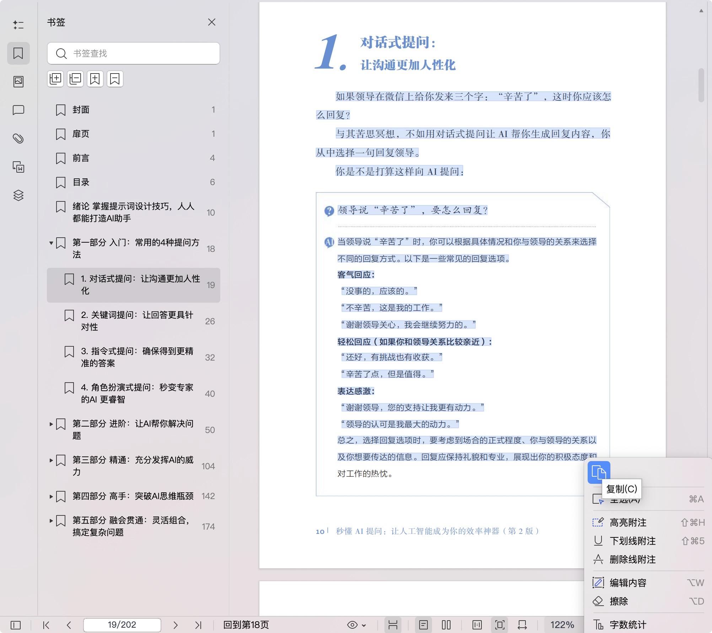Toggle two-page view mode
Viewport: 712px width, 633px height.
pos(446,625)
